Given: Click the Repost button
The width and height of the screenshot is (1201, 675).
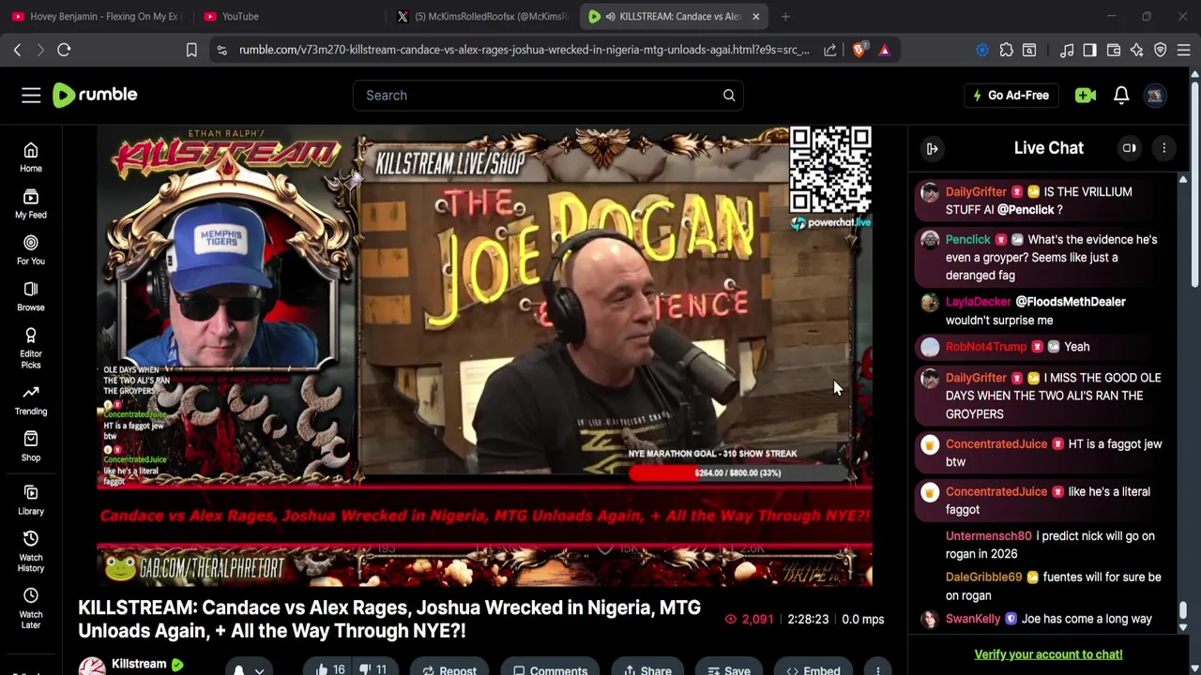Looking at the screenshot, I should pos(448,668).
